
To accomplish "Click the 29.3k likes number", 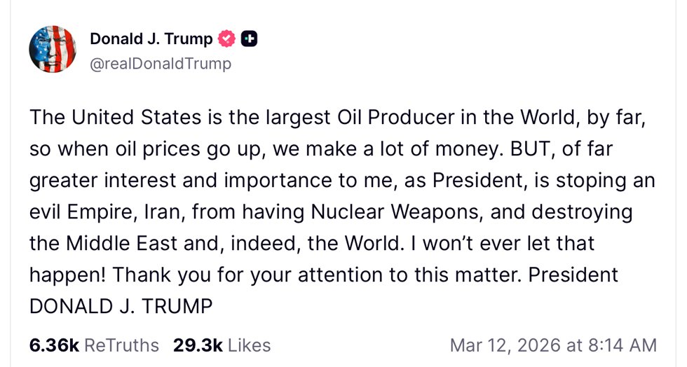I will pyautogui.click(x=198, y=345).
